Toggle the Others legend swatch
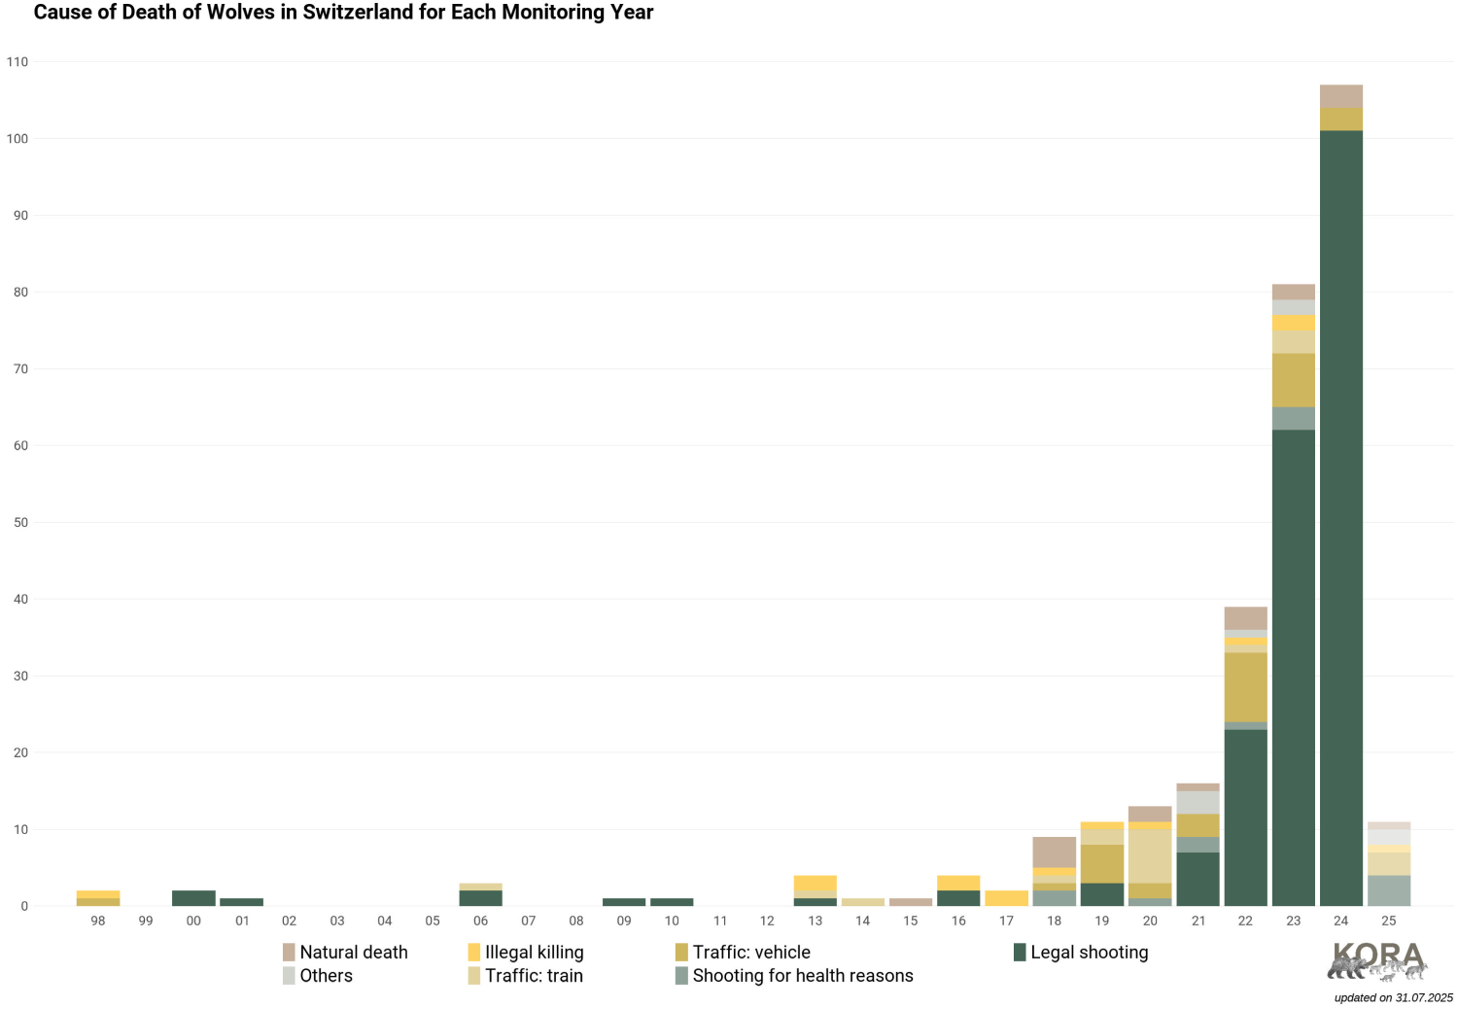 pos(289,976)
